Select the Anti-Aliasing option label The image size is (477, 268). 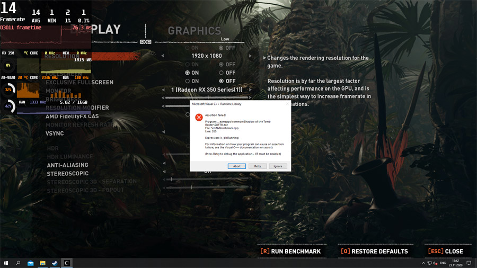coord(67,165)
